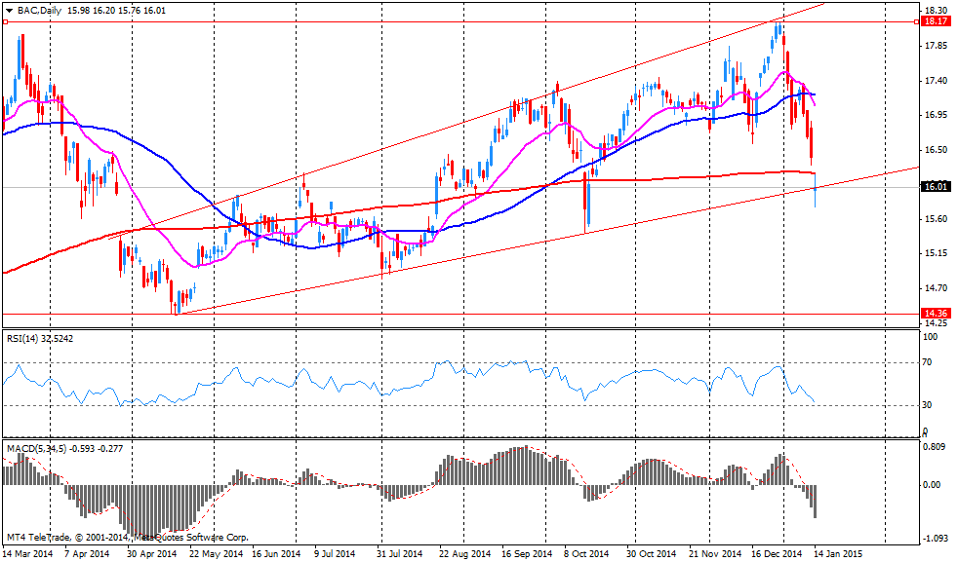The image size is (958, 562).
Task: Click the 22 May 2014 date label
Action: pyautogui.click(x=217, y=553)
